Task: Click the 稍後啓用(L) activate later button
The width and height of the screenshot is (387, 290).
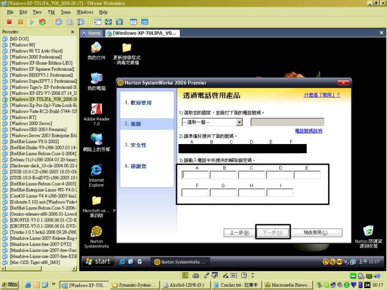Action: (315, 232)
